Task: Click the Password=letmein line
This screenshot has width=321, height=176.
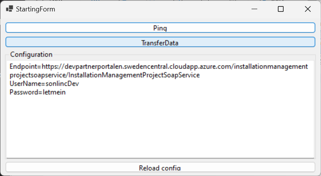Action: pos(38,92)
